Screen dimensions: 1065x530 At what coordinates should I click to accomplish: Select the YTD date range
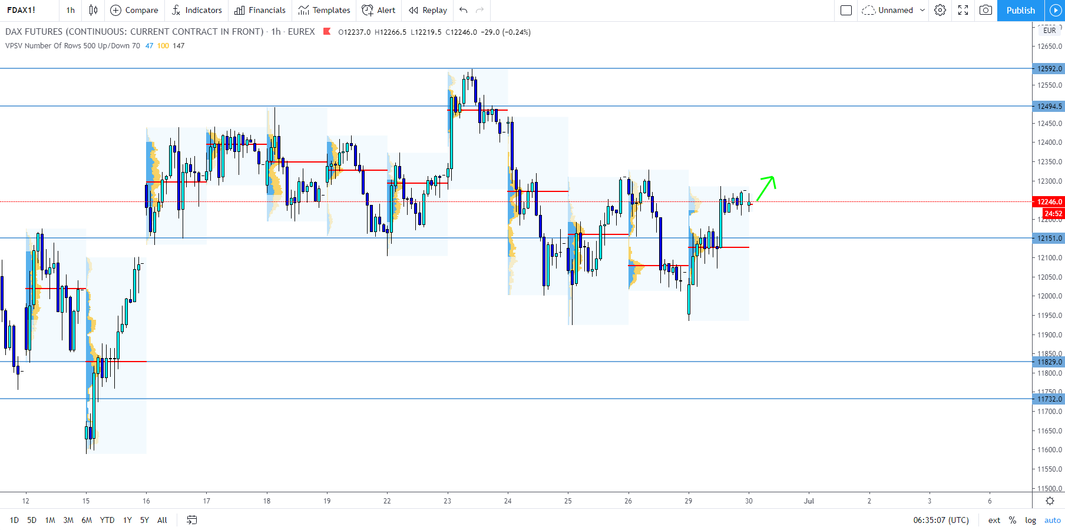pyautogui.click(x=107, y=520)
